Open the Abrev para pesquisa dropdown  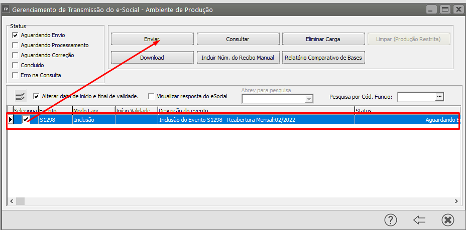(x=309, y=99)
